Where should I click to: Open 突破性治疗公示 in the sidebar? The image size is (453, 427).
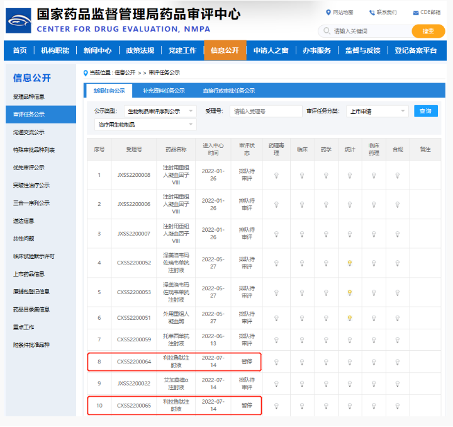click(31, 185)
